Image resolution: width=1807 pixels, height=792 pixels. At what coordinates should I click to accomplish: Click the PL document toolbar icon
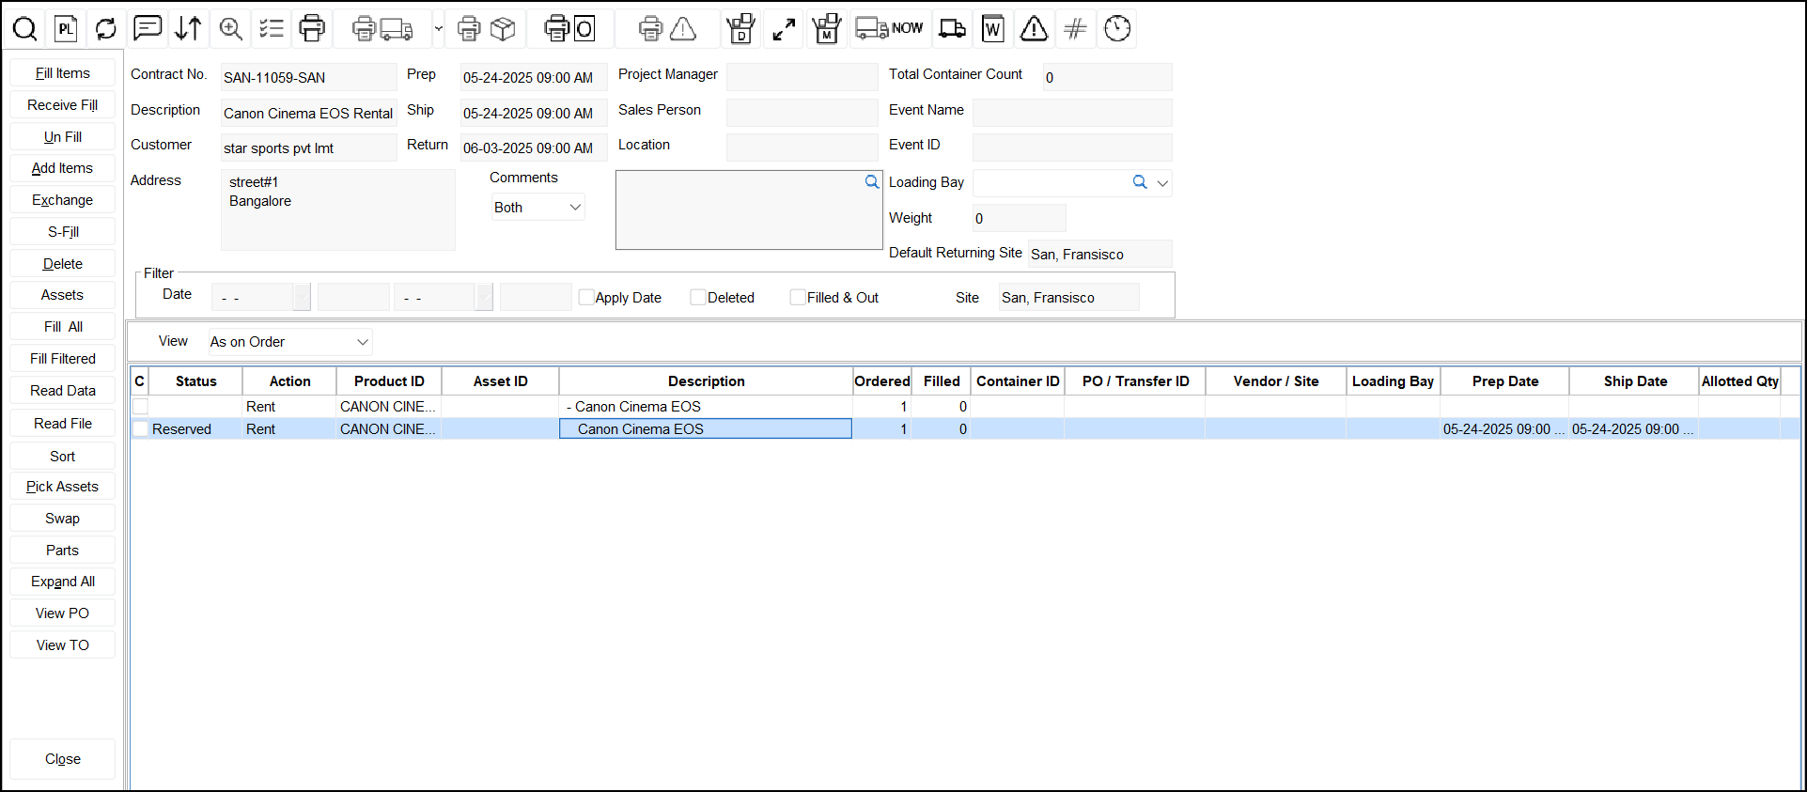pyautogui.click(x=66, y=29)
